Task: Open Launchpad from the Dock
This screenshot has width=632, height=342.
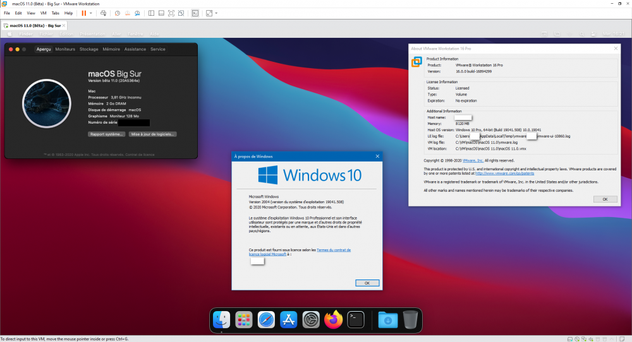Action: click(244, 320)
